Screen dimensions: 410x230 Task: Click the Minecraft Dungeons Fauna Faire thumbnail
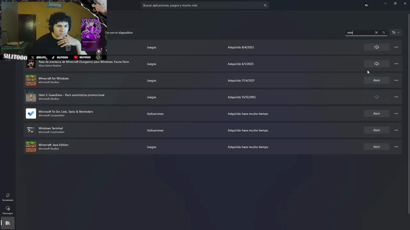[31, 64]
